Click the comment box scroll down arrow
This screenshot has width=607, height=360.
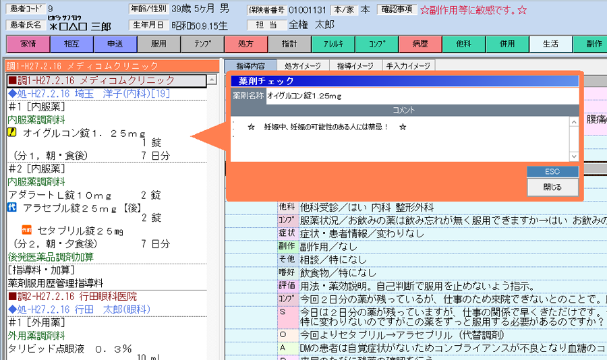pos(574,156)
